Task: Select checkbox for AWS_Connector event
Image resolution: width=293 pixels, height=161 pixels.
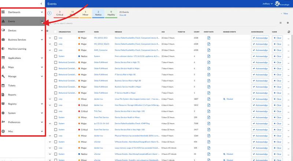Action: [56, 50]
